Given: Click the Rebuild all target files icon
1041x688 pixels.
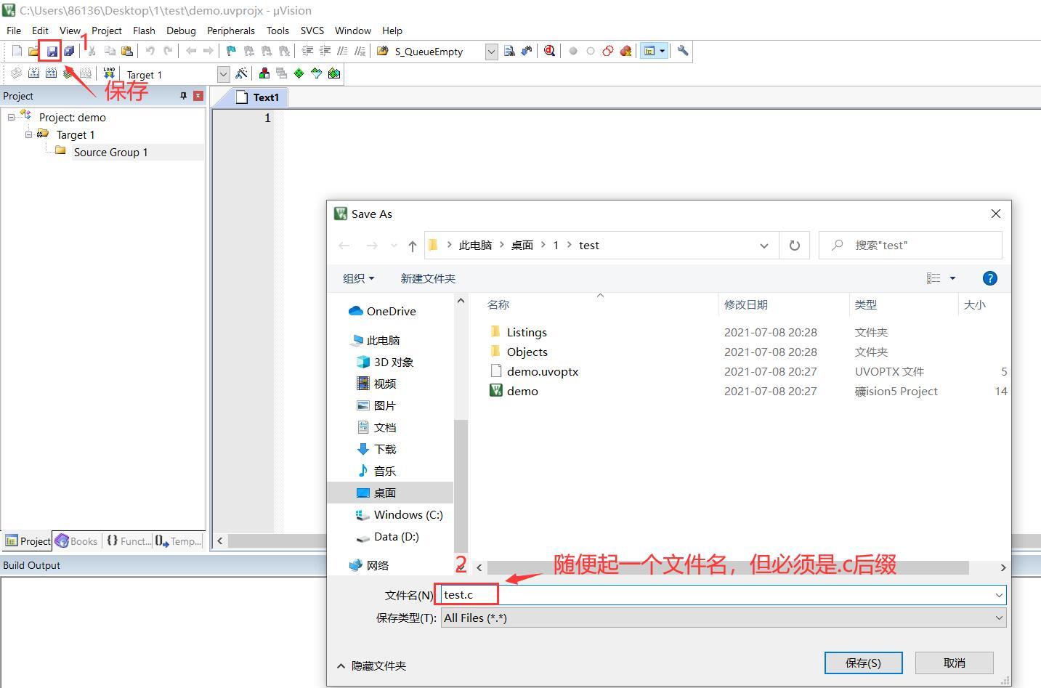Looking at the screenshot, I should click(x=51, y=73).
